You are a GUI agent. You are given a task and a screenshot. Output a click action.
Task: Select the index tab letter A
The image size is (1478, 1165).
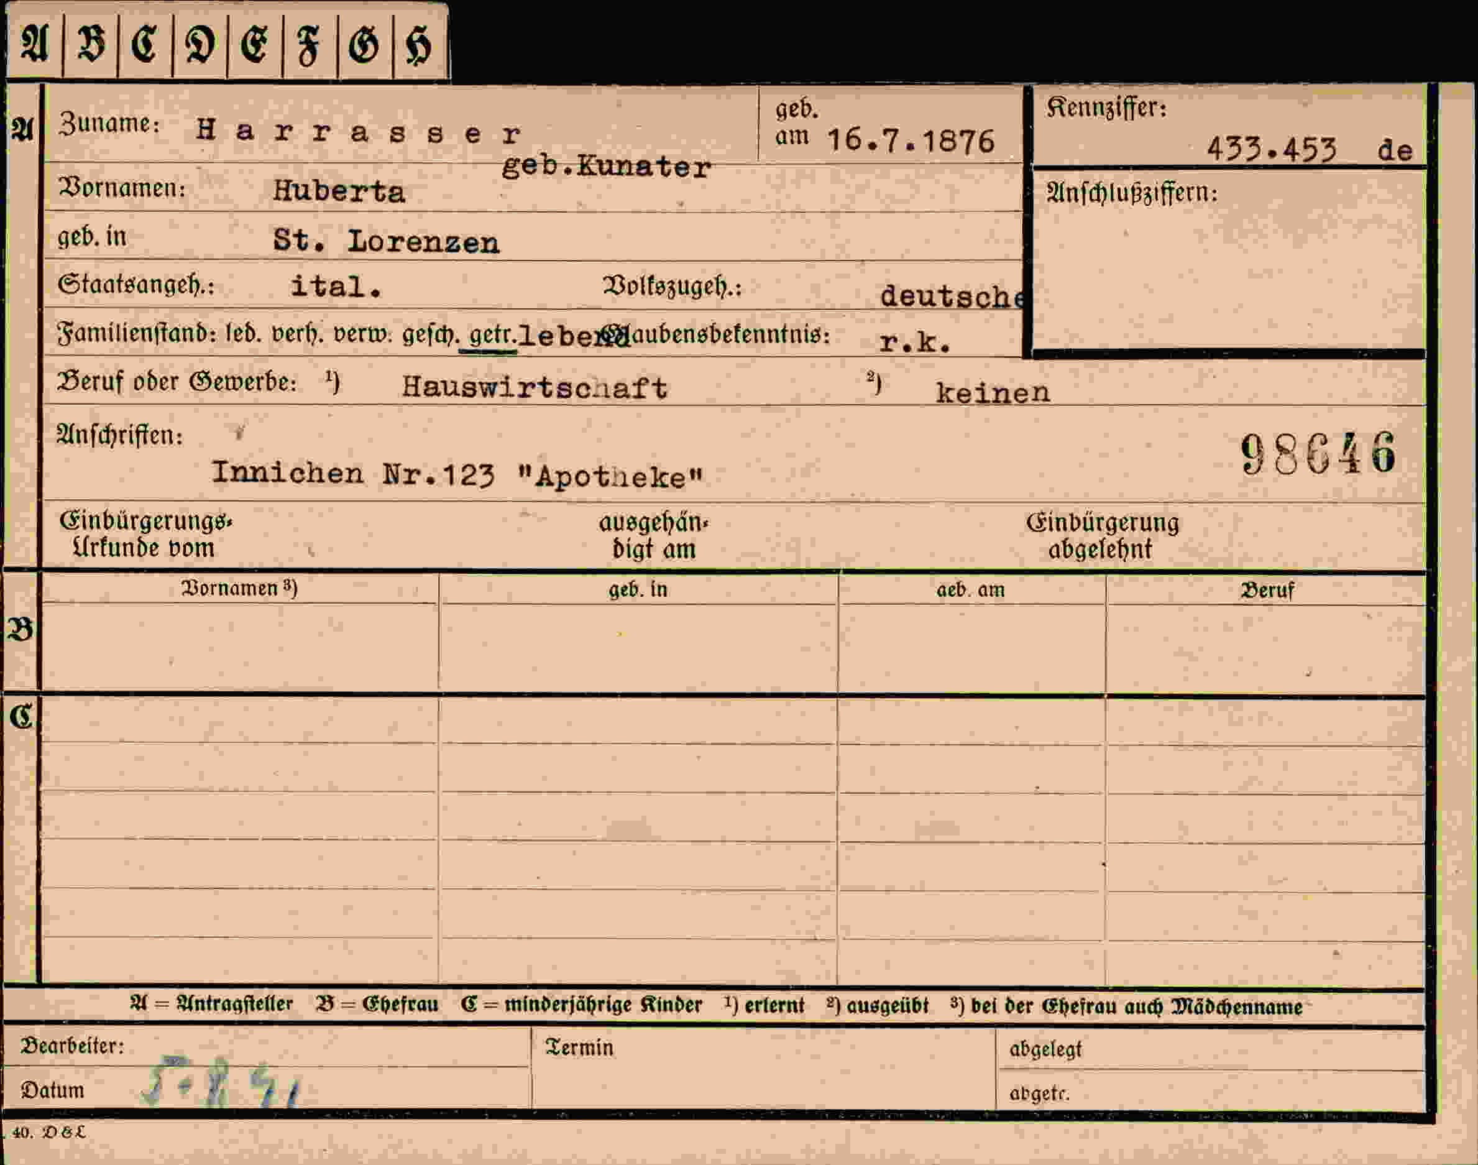point(34,44)
